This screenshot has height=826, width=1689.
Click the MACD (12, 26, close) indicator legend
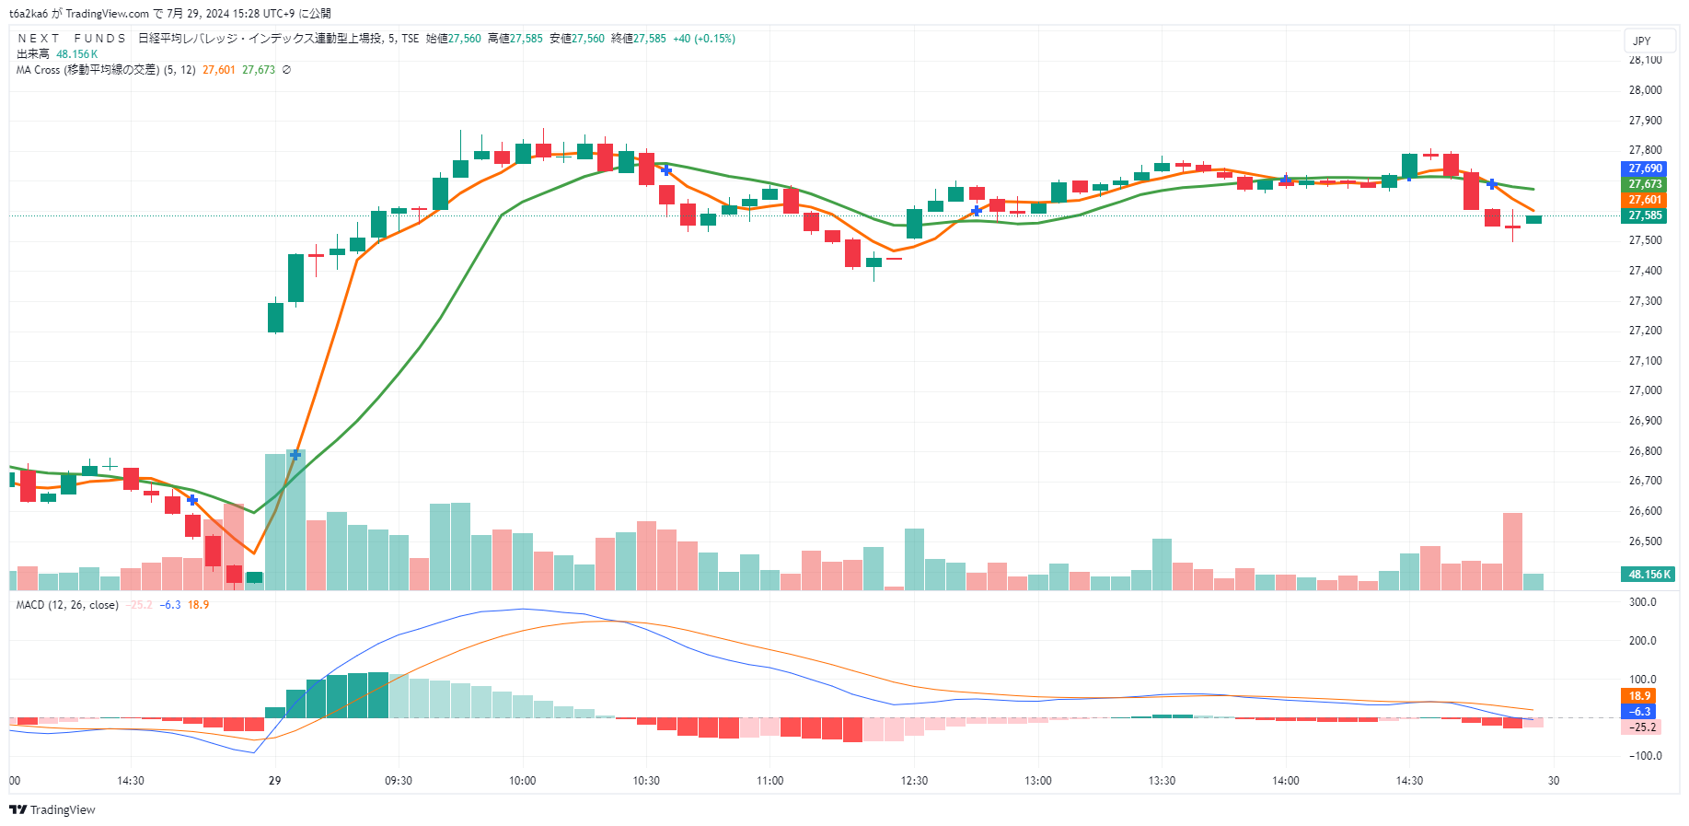pos(67,605)
